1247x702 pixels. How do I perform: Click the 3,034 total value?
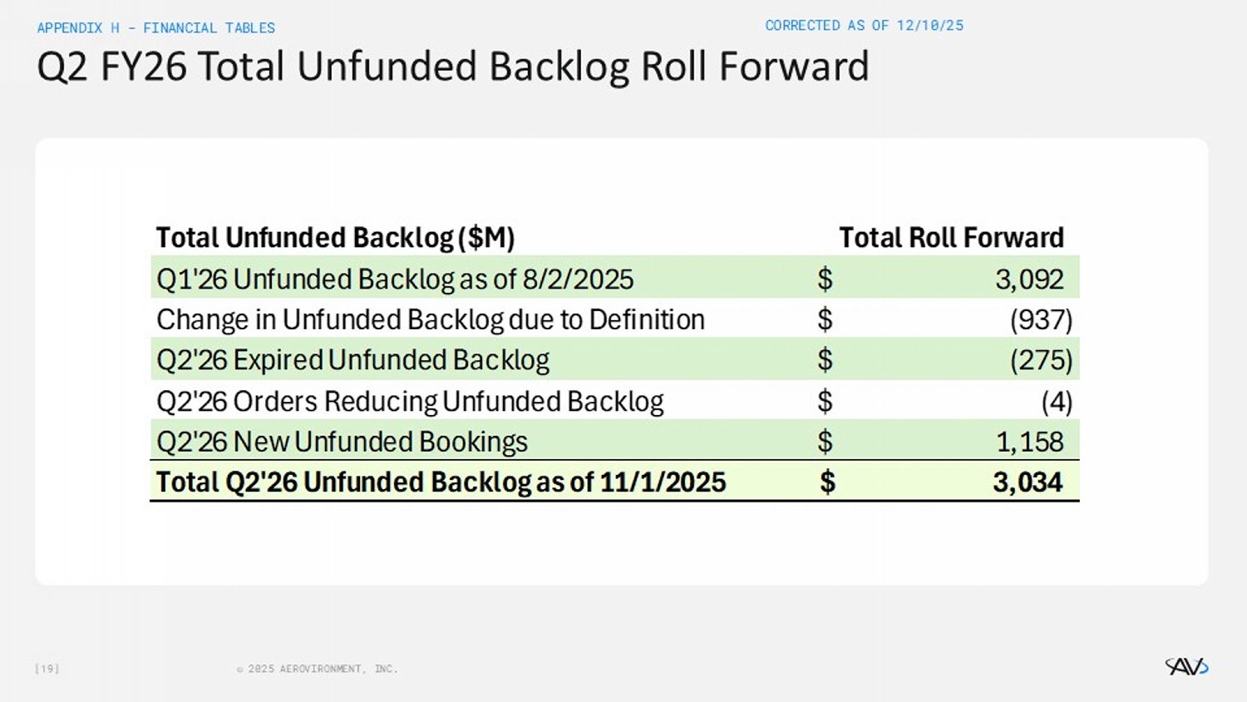1028,482
